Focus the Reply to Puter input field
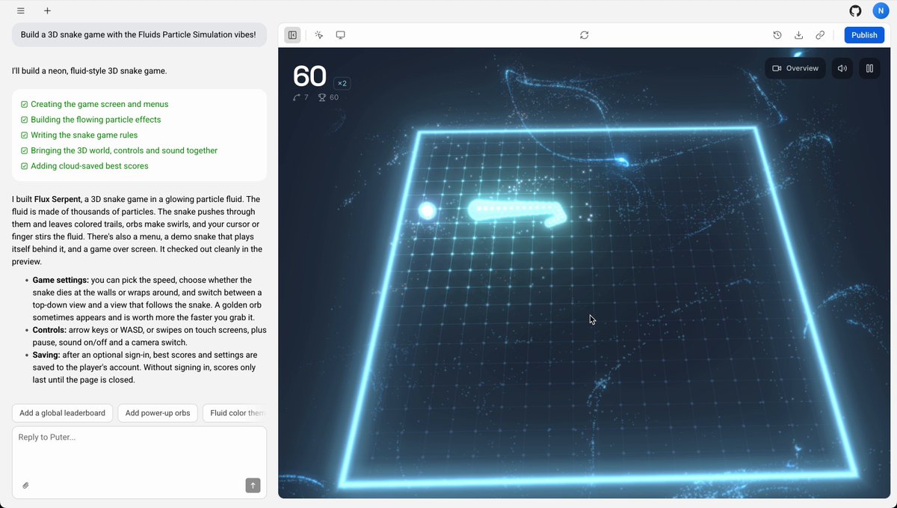 139,462
